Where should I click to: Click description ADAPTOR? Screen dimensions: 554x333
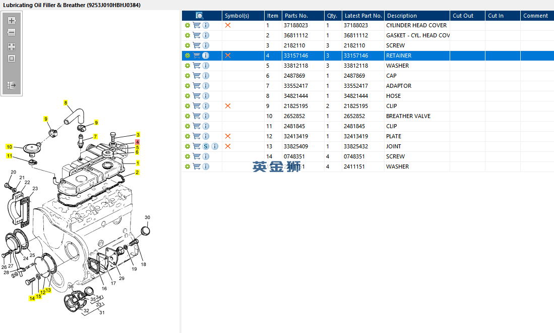click(399, 86)
